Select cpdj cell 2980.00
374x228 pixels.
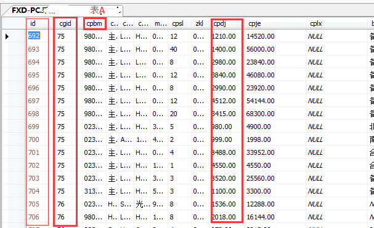(x=224, y=62)
